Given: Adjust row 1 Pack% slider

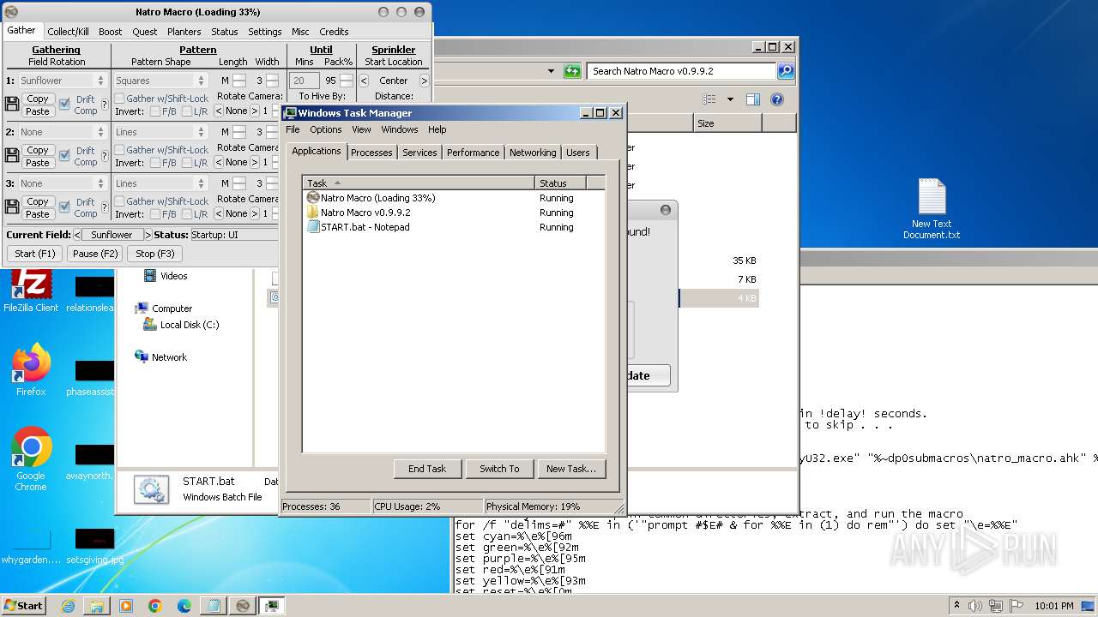Looking at the screenshot, I should (x=346, y=81).
